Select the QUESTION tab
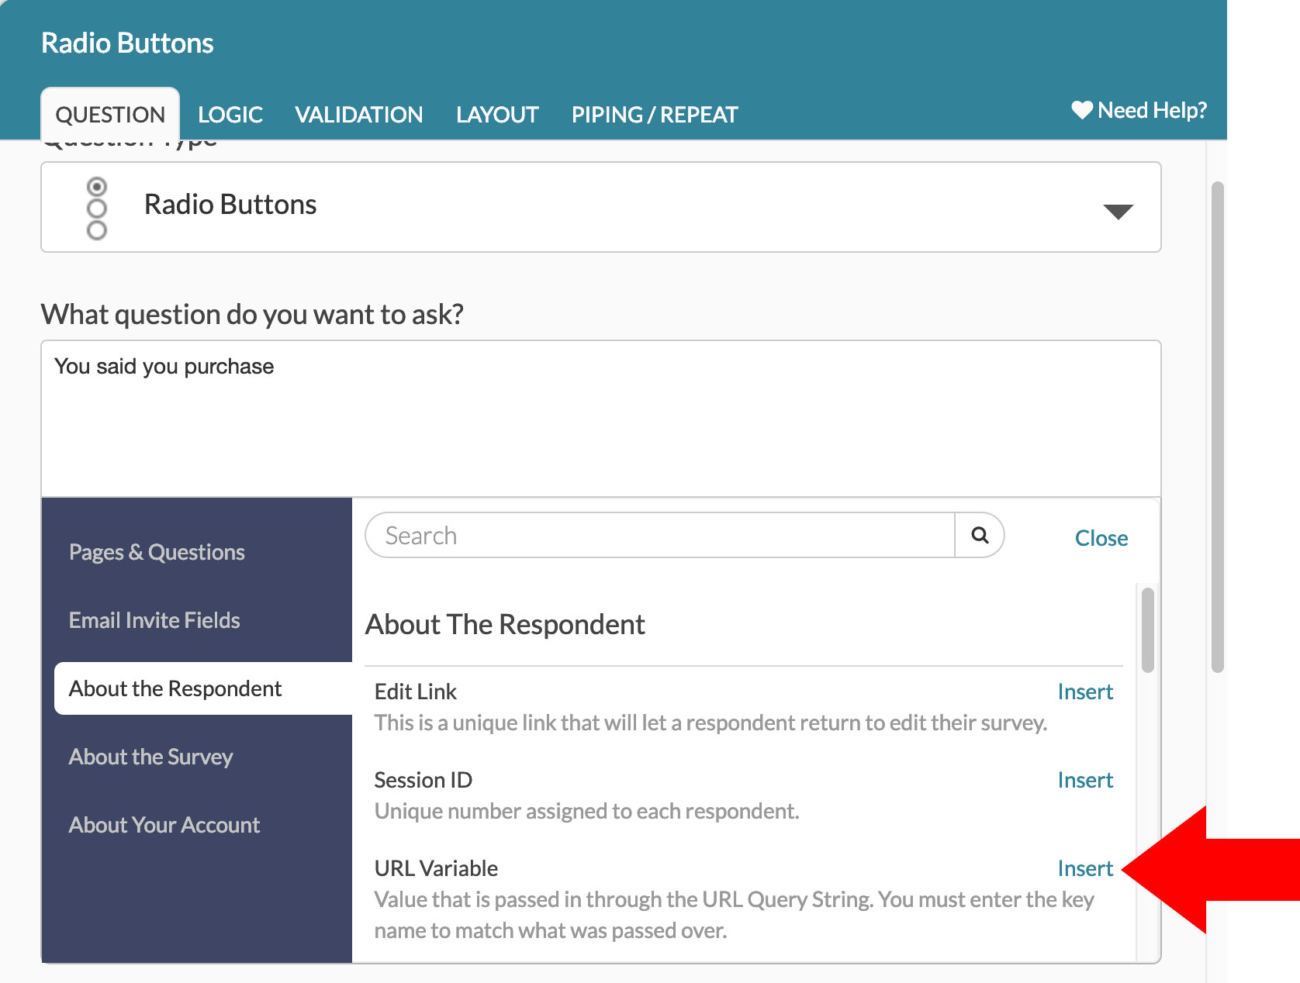The image size is (1300, 983). [110, 115]
